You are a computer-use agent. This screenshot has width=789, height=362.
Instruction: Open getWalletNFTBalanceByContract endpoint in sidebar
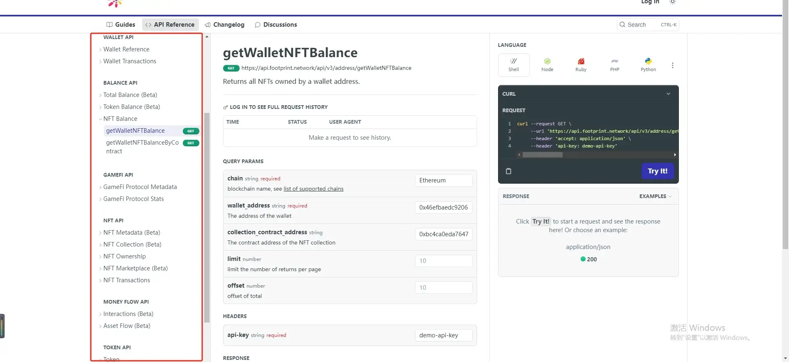142,147
